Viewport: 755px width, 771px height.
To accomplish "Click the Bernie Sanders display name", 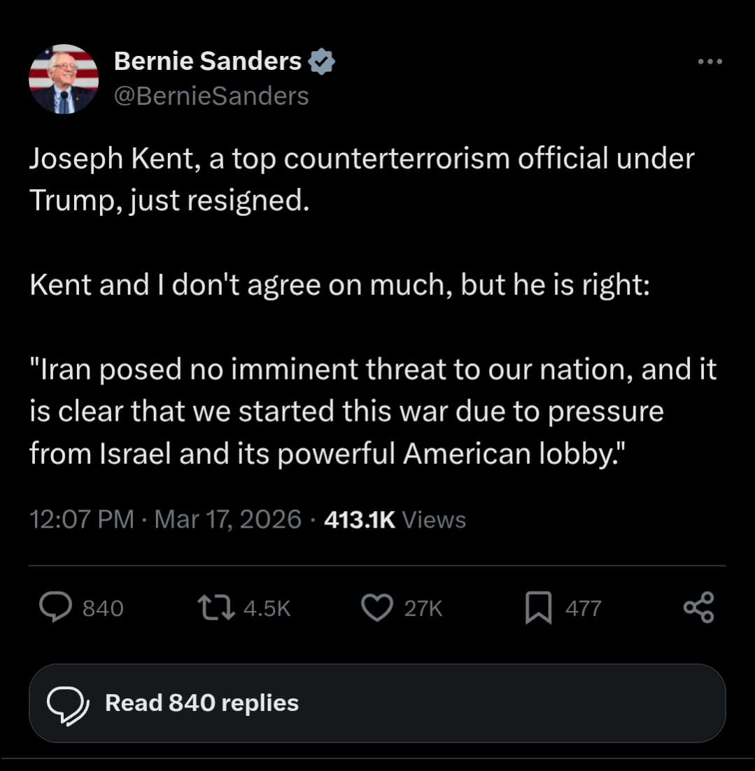I will pyautogui.click(x=207, y=62).
